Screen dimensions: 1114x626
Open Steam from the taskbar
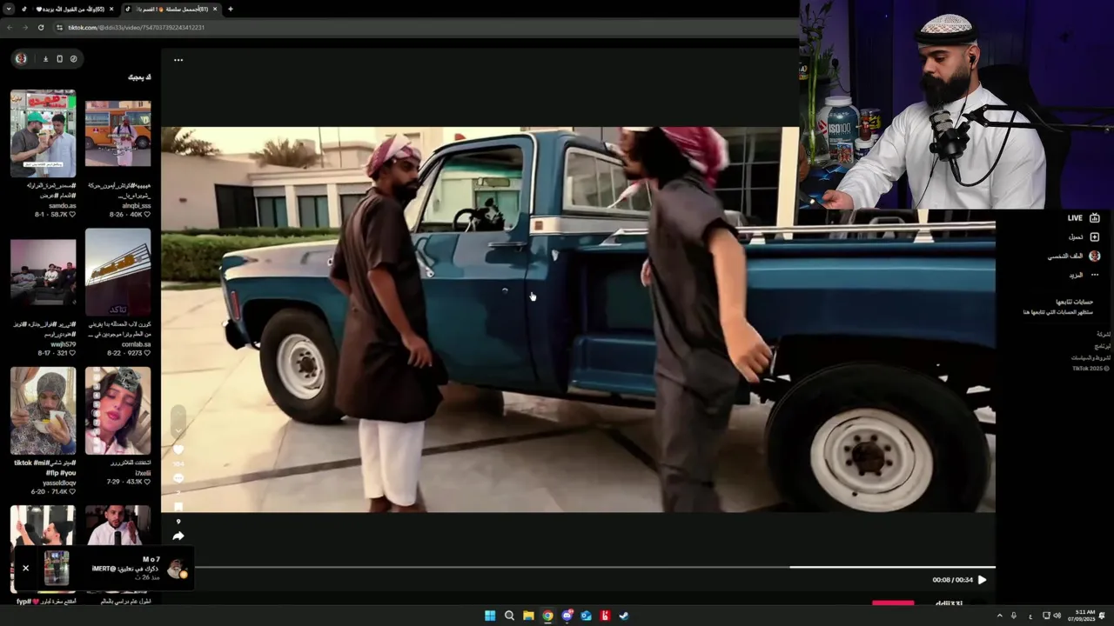click(624, 616)
